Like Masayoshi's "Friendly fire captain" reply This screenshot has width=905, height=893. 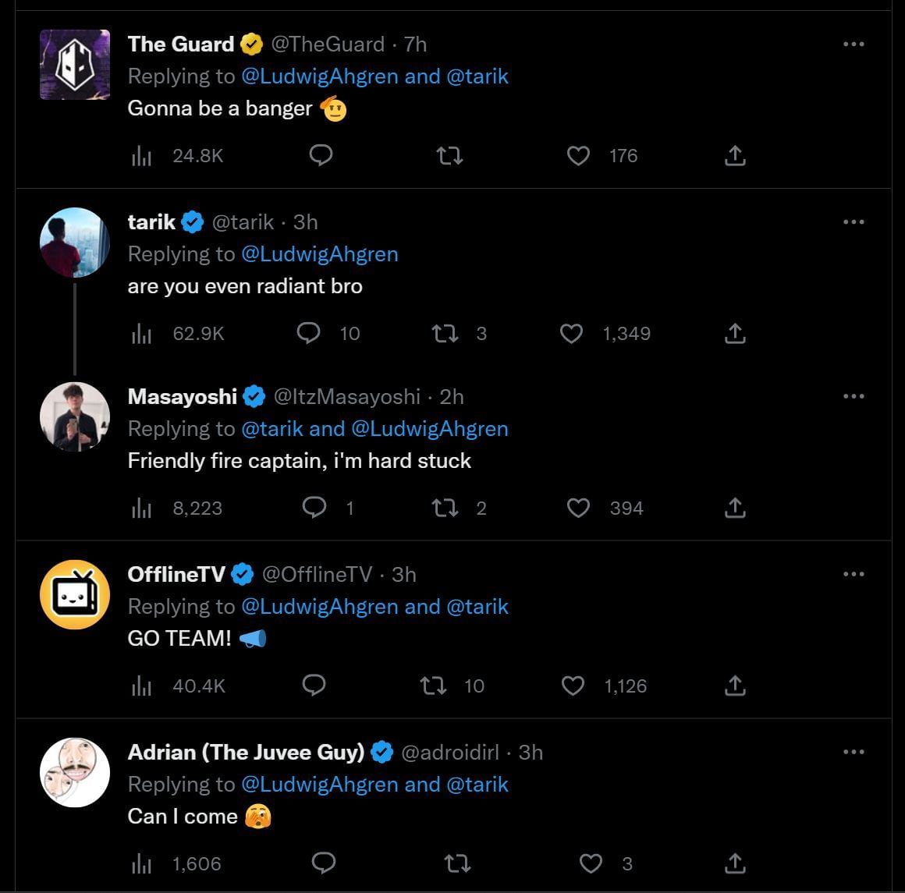pyautogui.click(x=578, y=509)
